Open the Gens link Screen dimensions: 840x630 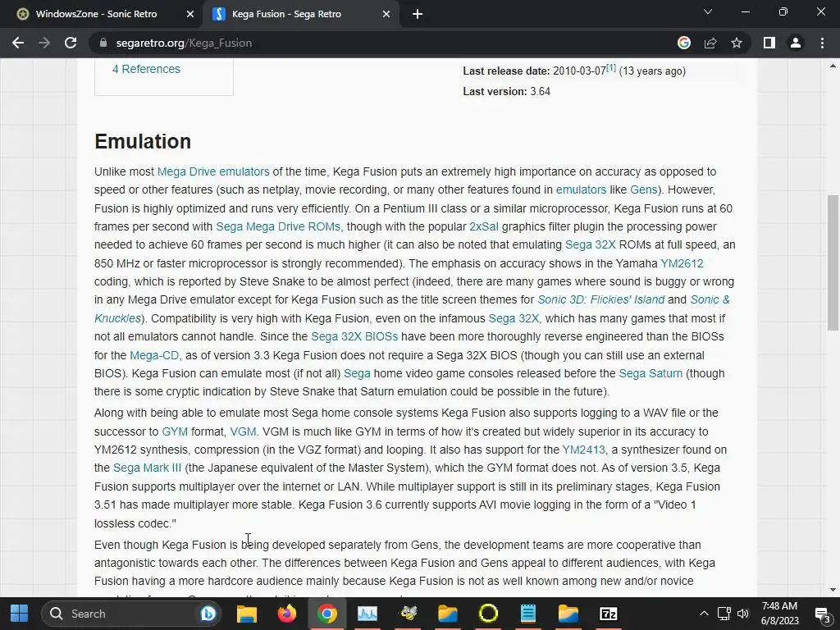643,189
